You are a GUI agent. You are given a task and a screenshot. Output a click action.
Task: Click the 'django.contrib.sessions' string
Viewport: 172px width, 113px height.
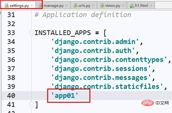point(101,69)
